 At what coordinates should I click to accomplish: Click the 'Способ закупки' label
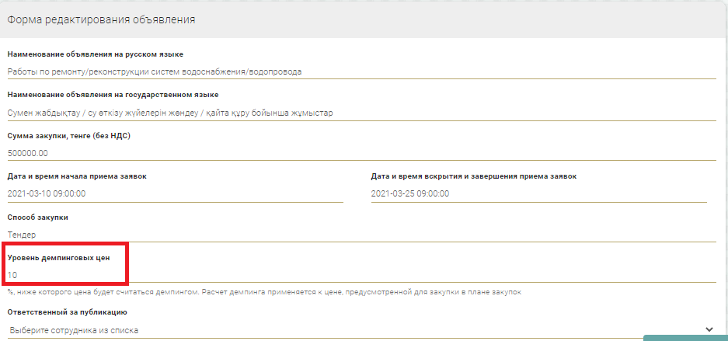pyautogui.click(x=37, y=217)
